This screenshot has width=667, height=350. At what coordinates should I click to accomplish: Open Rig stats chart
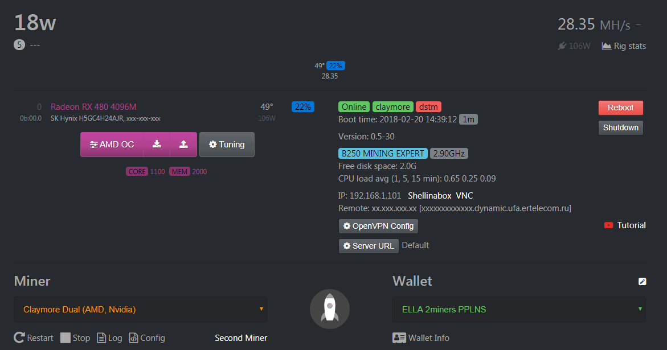(x=624, y=46)
